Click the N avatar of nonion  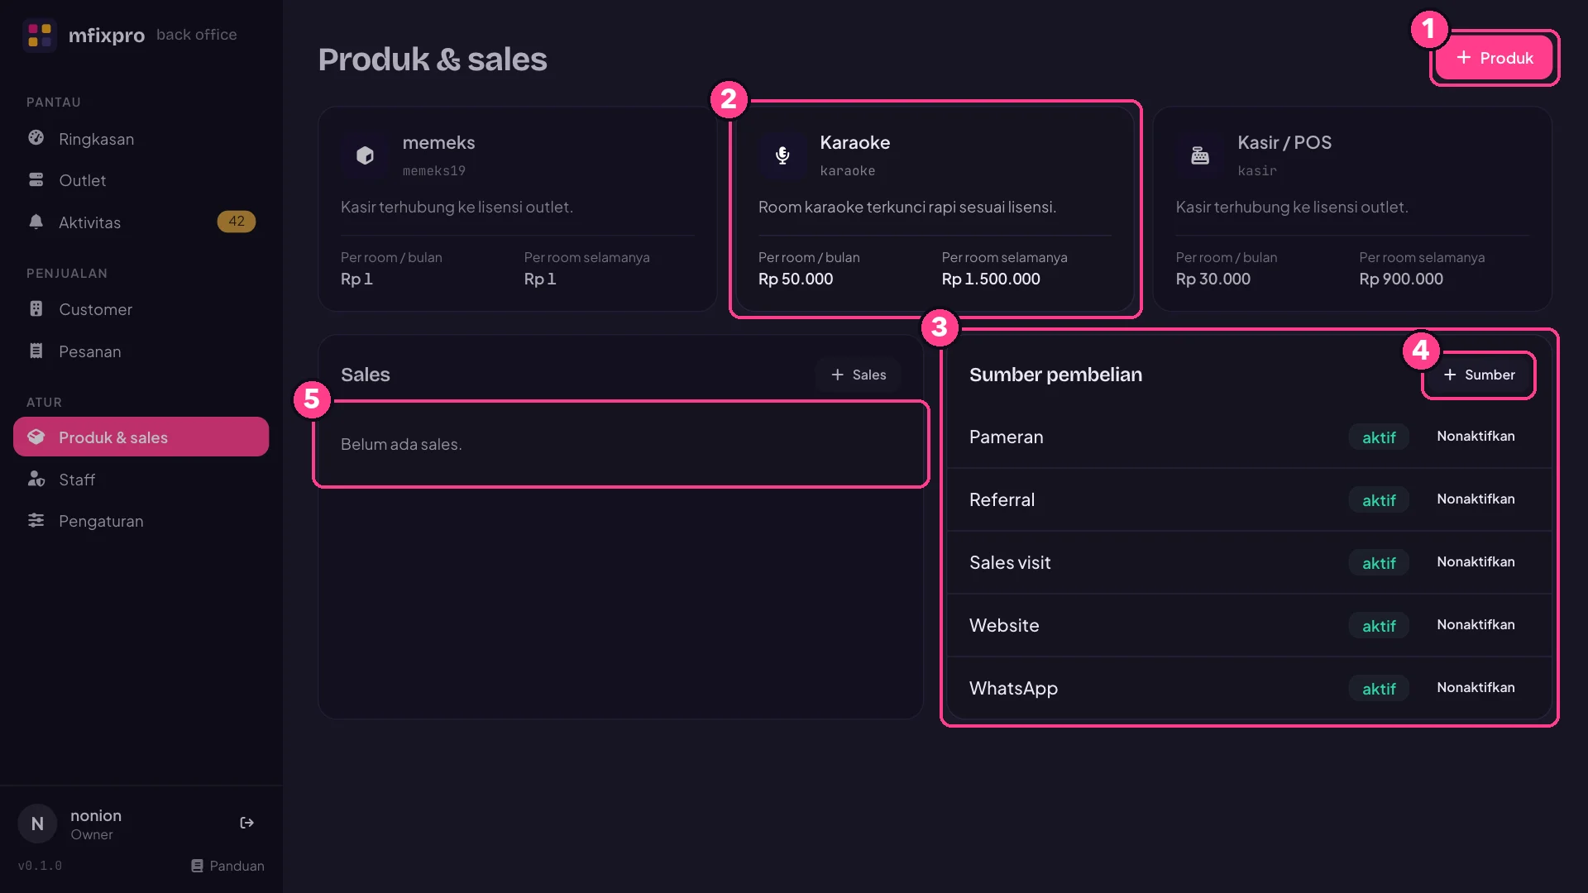click(x=37, y=824)
